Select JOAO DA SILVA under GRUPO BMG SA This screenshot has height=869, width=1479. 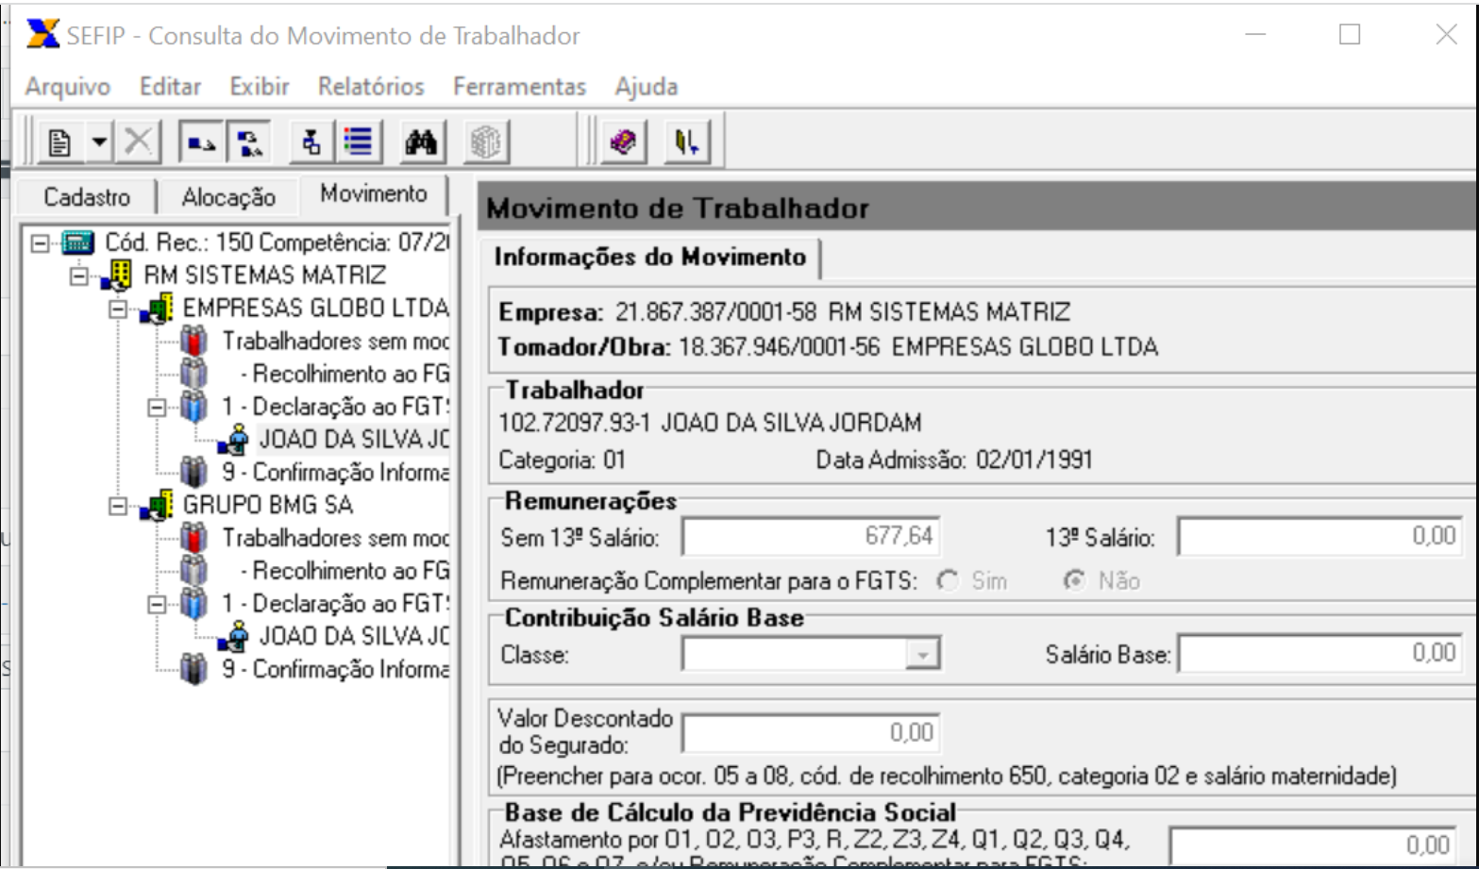[x=353, y=636]
